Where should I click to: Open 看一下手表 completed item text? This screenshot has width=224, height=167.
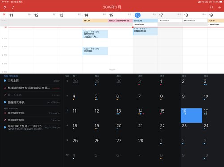14,95
